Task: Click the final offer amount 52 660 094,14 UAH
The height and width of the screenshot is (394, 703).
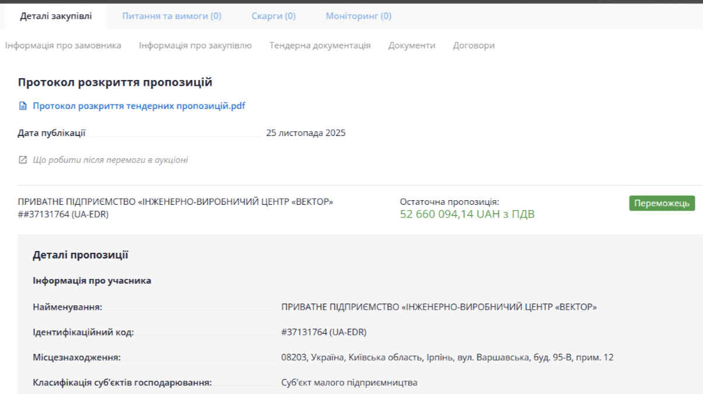Action: [x=467, y=215]
